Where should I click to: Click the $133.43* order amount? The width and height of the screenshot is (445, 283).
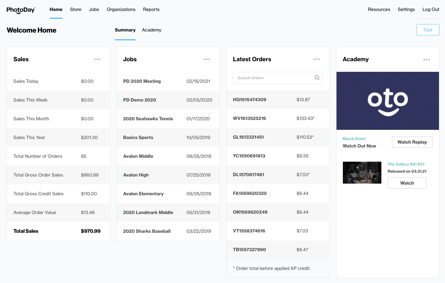pos(305,118)
